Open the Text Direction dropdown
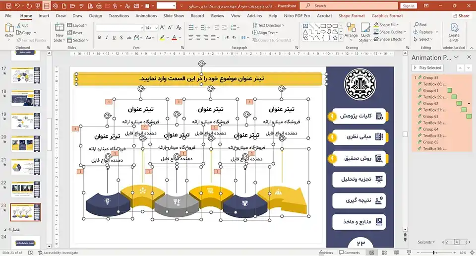The height and width of the screenshot is (256, 476). [268, 25]
